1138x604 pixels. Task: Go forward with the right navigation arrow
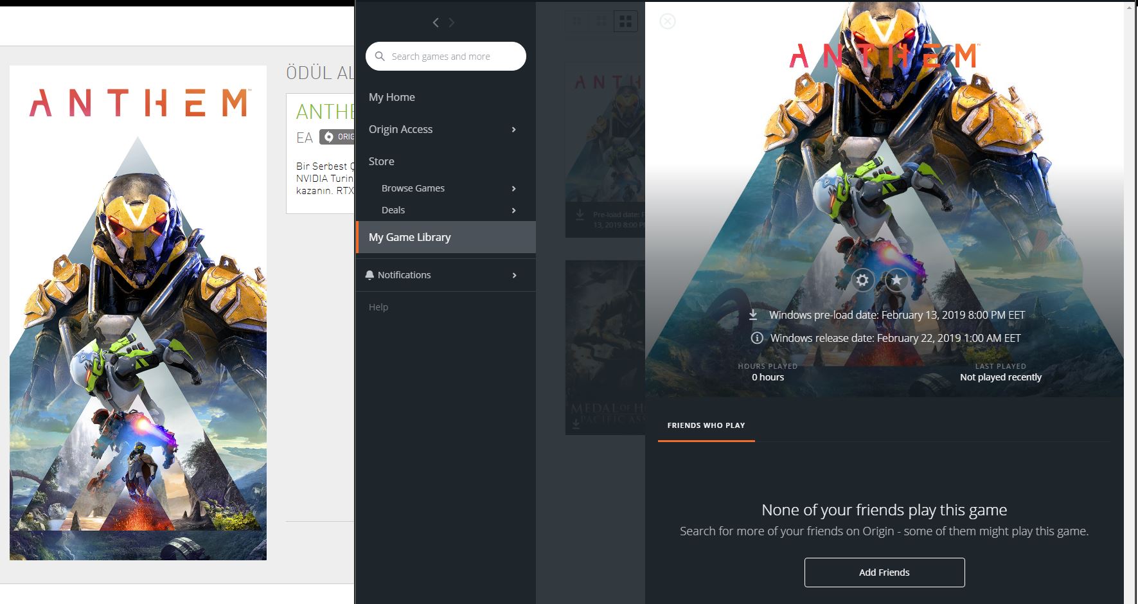452,22
